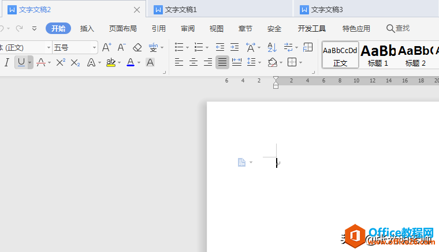439x252 pixels.
Task: Expand the line spacing options
Action: point(259,62)
